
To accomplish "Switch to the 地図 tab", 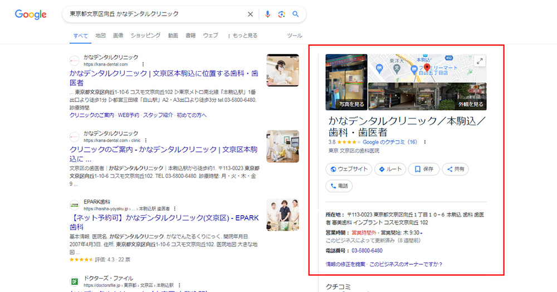I will (100, 36).
